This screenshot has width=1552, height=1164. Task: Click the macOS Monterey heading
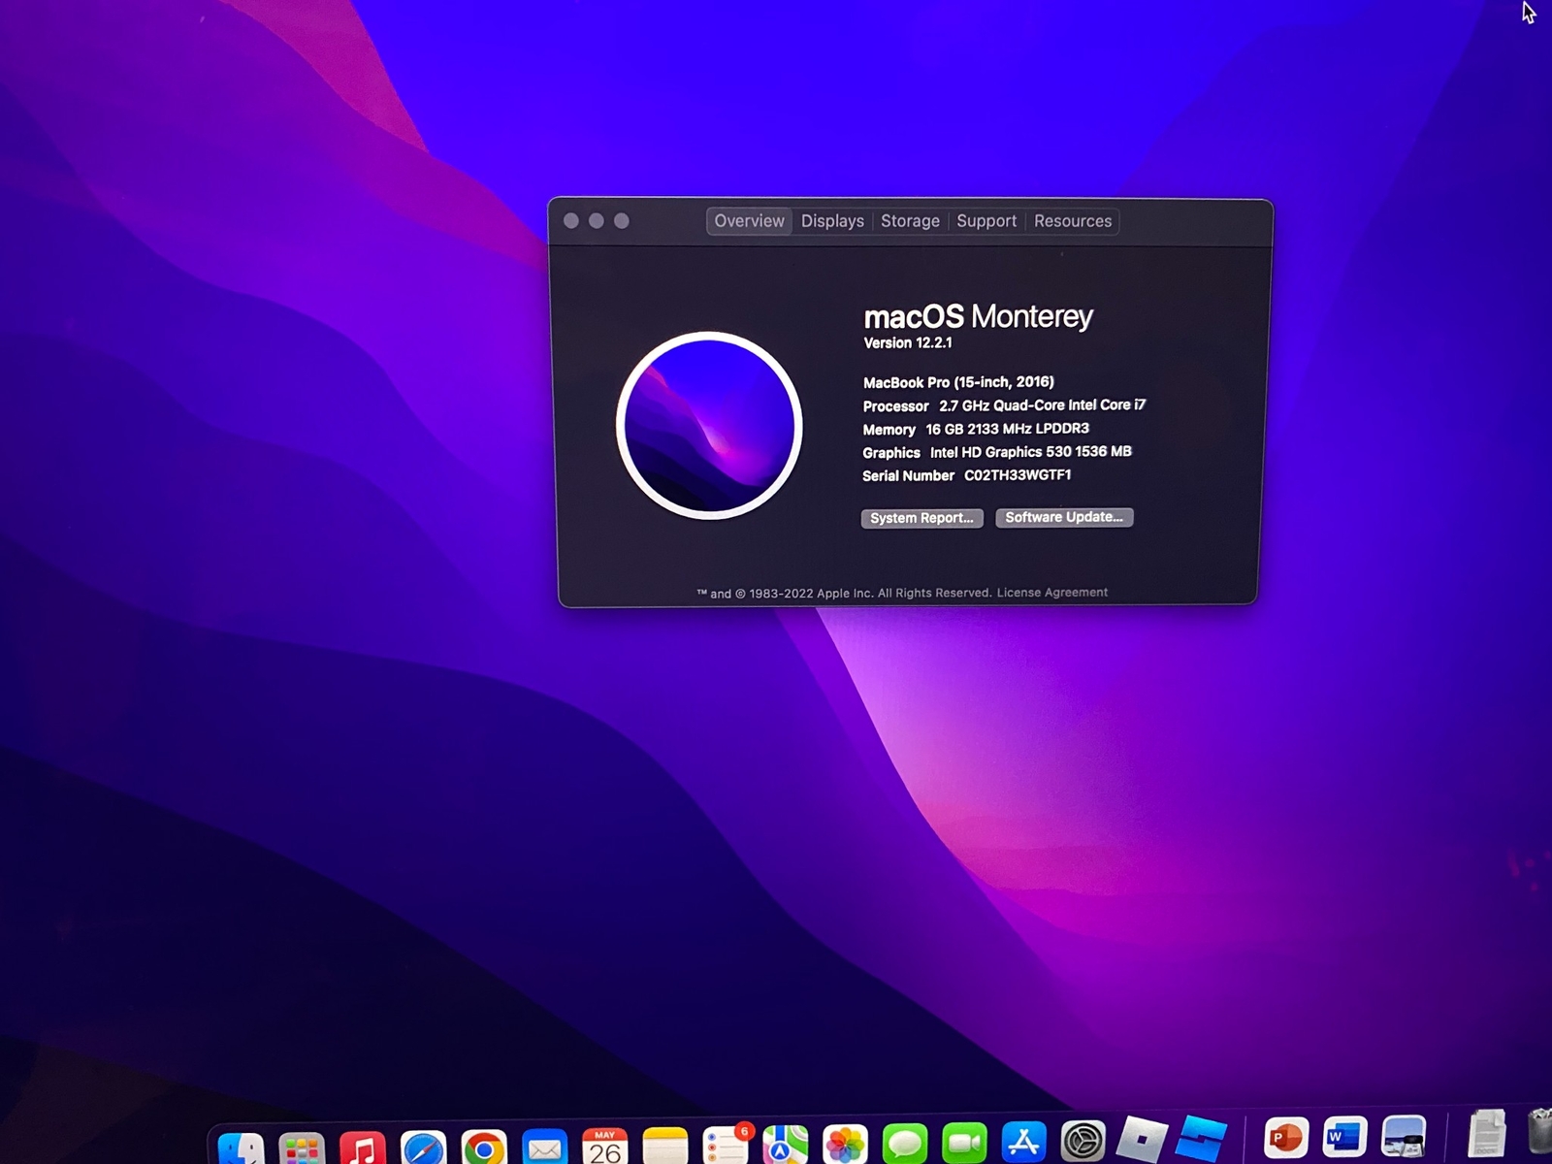pos(978,316)
